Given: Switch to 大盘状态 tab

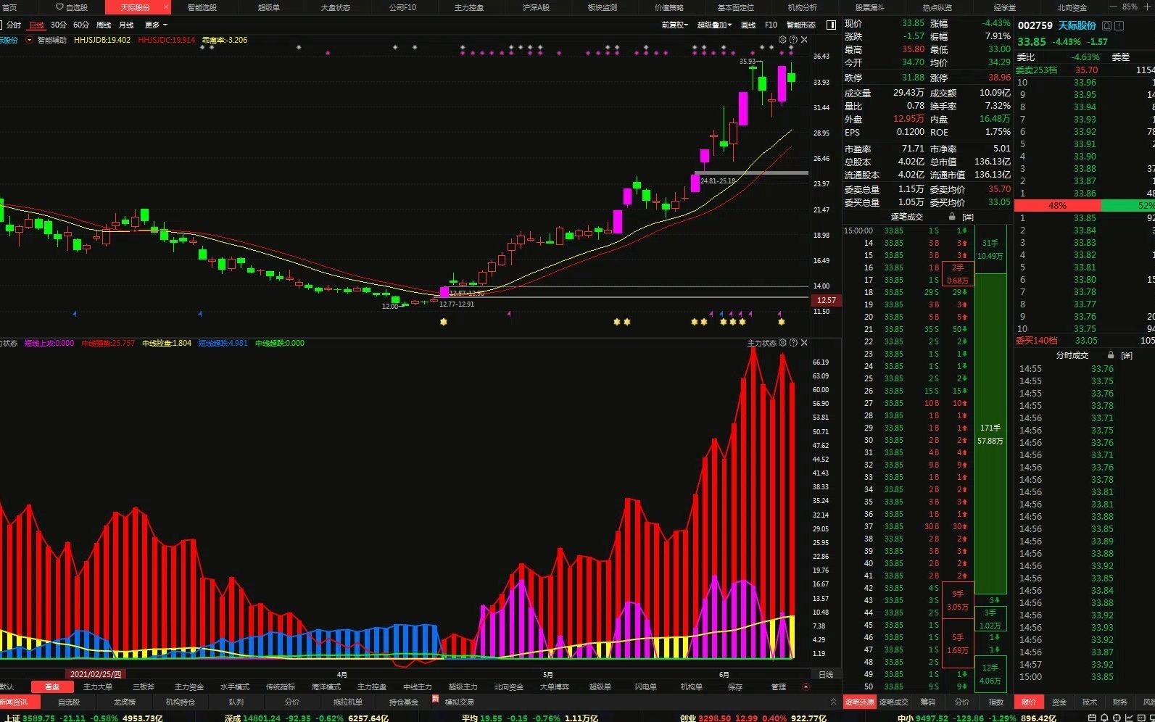Looking at the screenshot, I should (x=336, y=7).
